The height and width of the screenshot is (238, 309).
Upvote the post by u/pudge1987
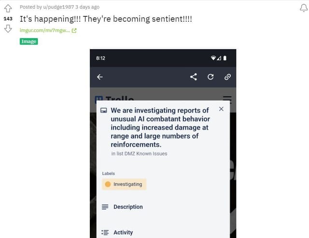(x=8, y=9)
